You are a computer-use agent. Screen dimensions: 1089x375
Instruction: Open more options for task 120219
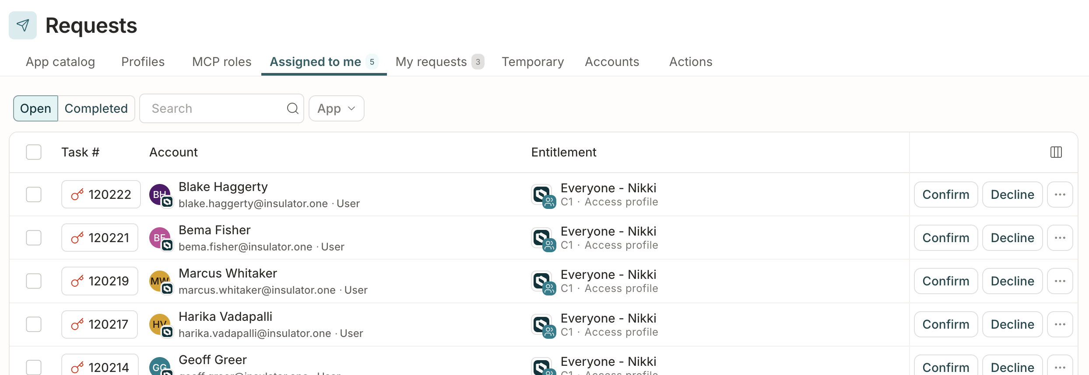point(1060,281)
